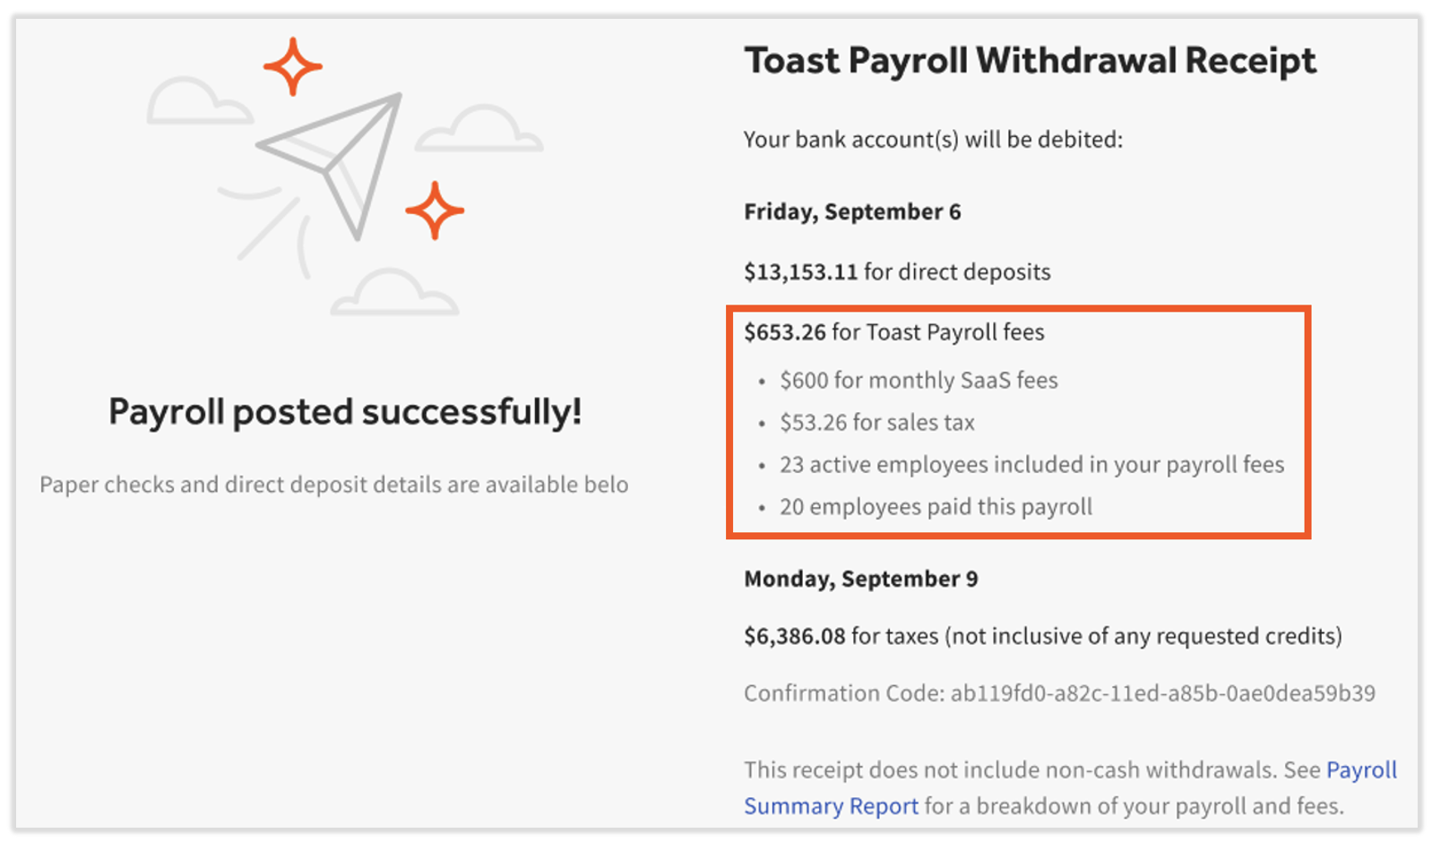1432x842 pixels.
Task: Click the "Payroll posted successfully!" heading
Action: tap(345, 412)
